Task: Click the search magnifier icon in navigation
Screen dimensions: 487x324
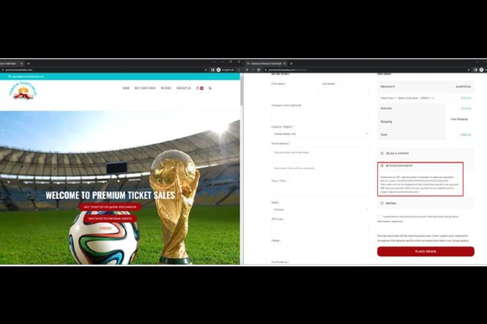Action: coord(210,88)
